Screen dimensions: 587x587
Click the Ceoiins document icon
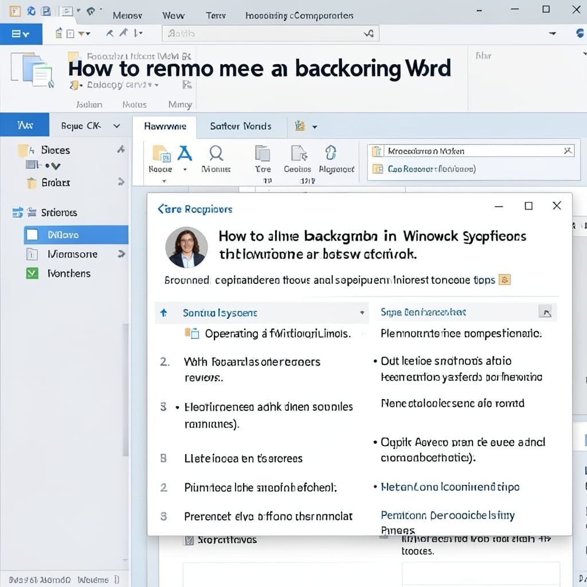pos(299,153)
